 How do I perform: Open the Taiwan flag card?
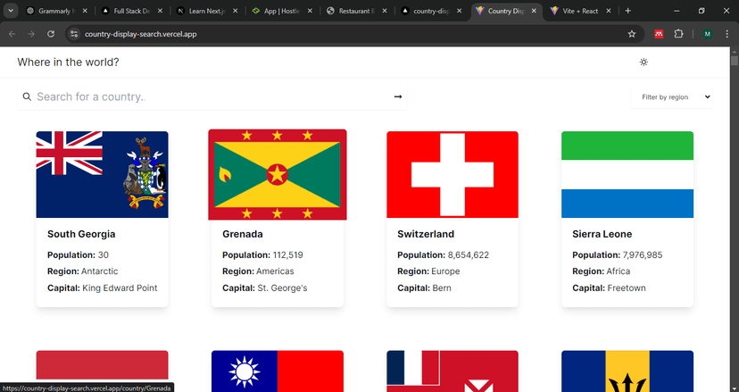pyautogui.click(x=278, y=371)
